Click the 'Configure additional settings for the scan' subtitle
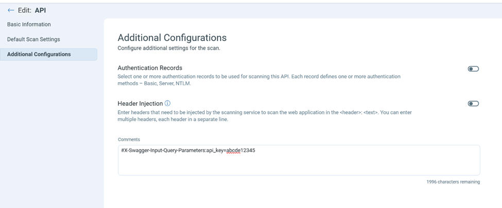The width and height of the screenshot is (502, 208). pyautogui.click(x=169, y=49)
